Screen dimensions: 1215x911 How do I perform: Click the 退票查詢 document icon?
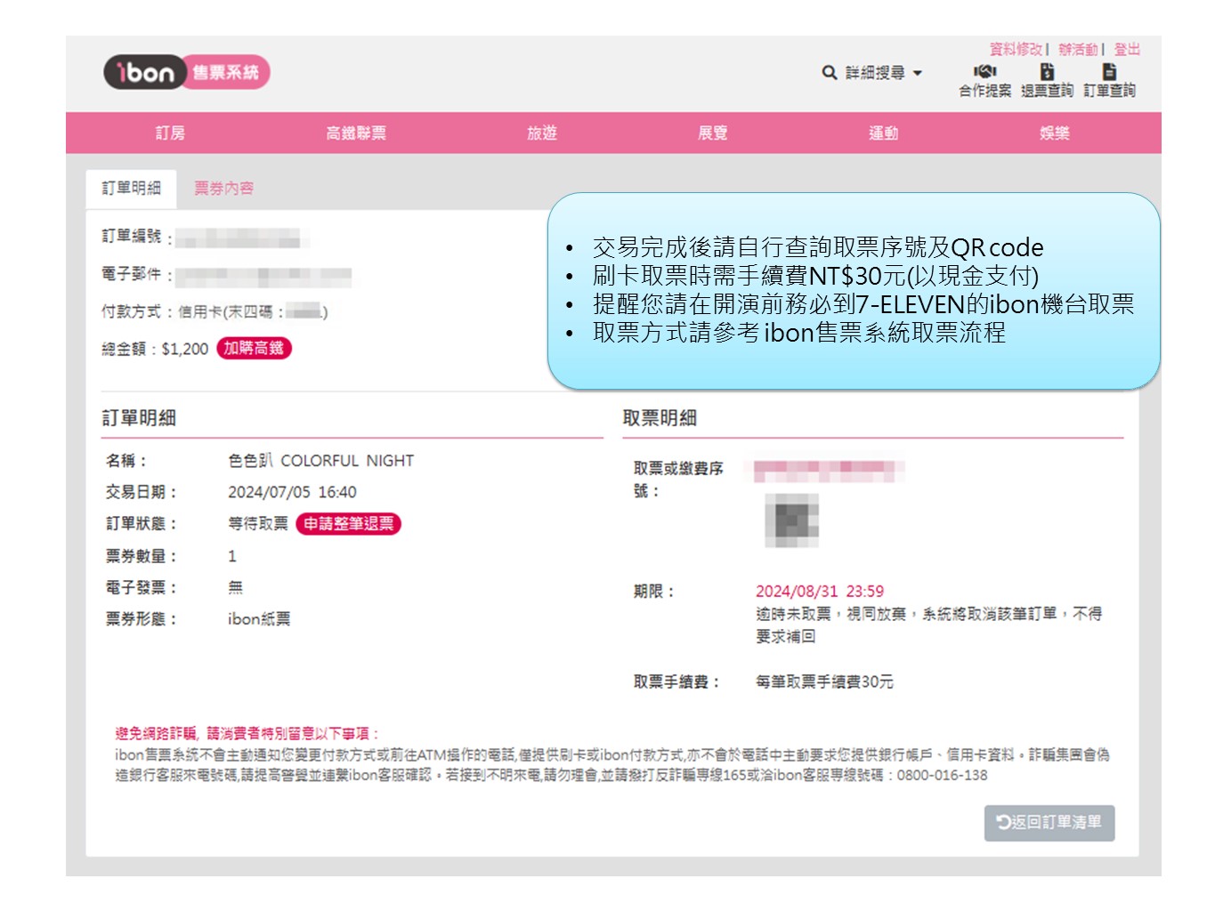click(x=1047, y=72)
